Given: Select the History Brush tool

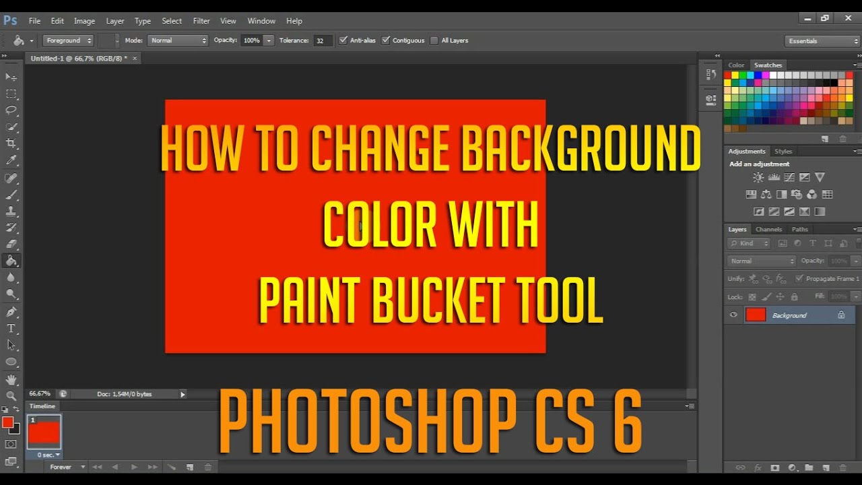Looking at the screenshot, I should [x=11, y=228].
